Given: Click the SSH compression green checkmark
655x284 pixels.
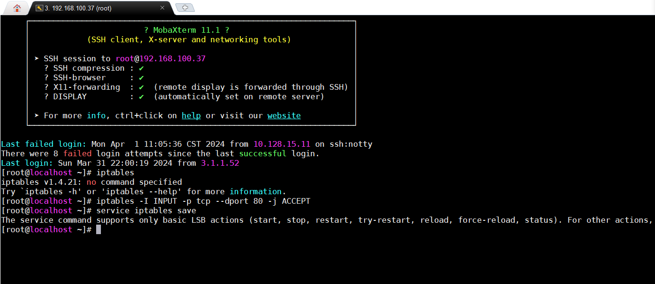Looking at the screenshot, I should (x=141, y=68).
